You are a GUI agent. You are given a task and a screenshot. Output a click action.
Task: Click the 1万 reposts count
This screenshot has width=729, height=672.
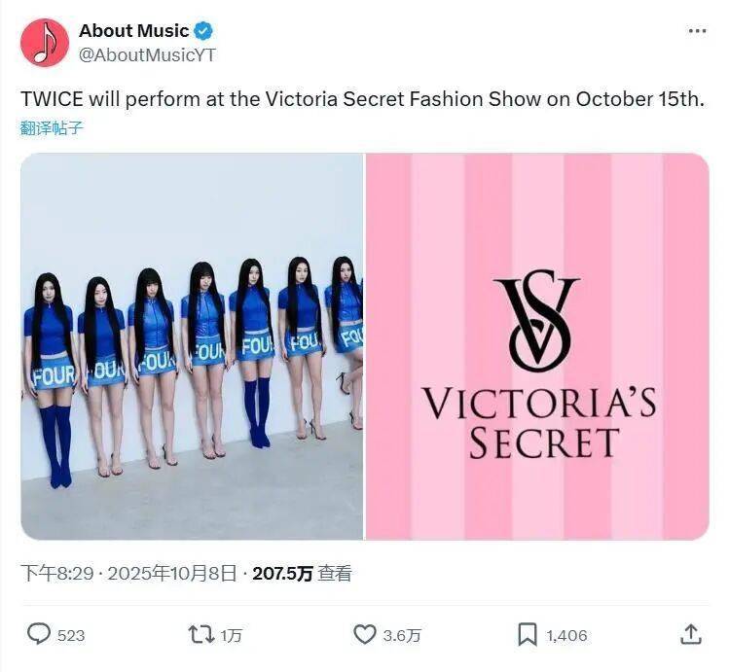(x=232, y=635)
